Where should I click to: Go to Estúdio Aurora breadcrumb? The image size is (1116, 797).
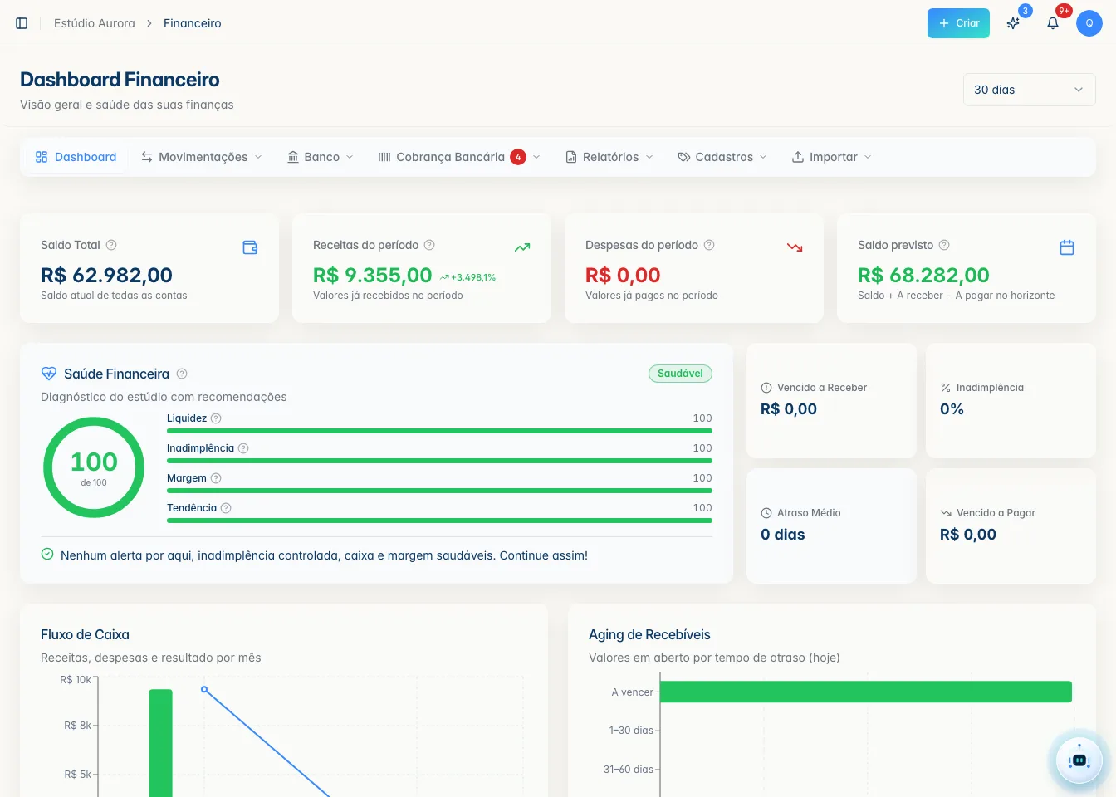click(95, 23)
